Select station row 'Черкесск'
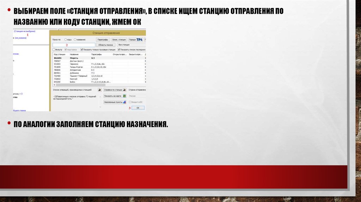Viewport: 361px width, 202px height. (99, 64)
